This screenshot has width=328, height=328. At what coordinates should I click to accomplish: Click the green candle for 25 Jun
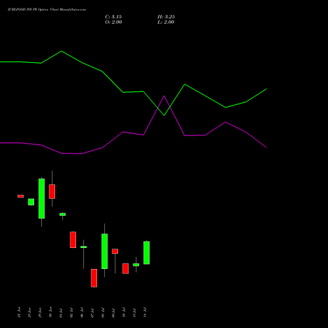point(31,202)
